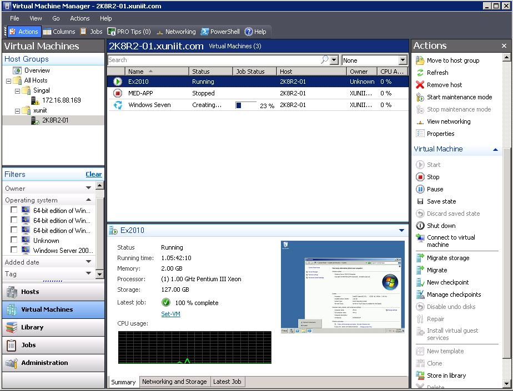Click the Ex2010 desktop thumbnail preview
513x391 pixels.
pyautogui.click(x=343, y=287)
